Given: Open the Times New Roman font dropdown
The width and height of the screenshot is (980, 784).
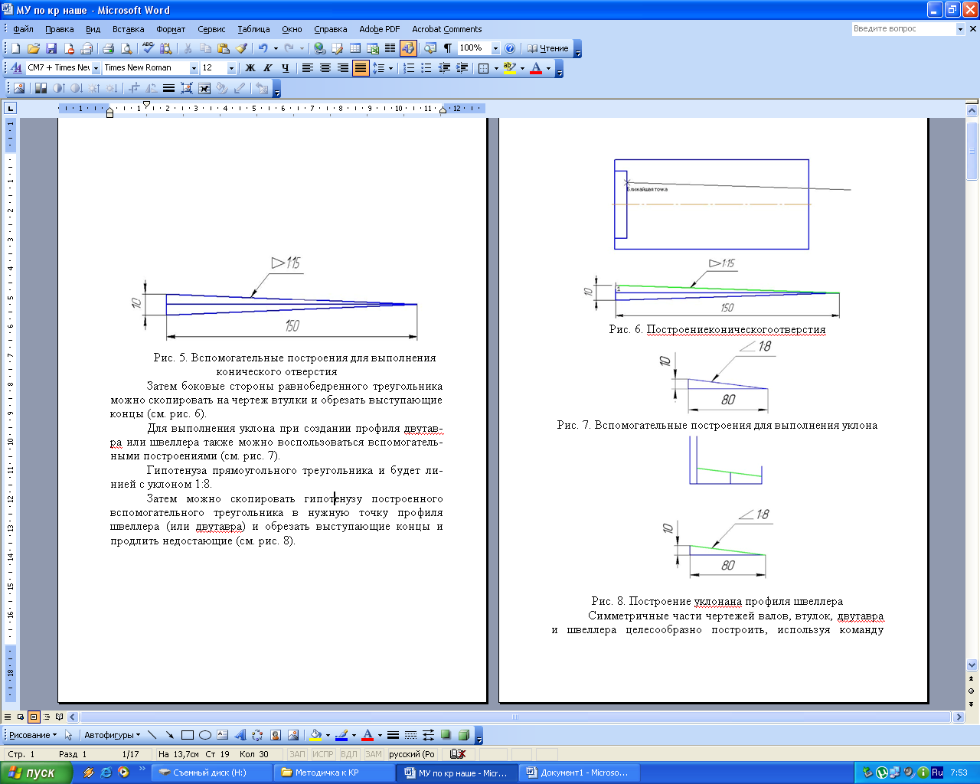Looking at the screenshot, I should coord(194,68).
